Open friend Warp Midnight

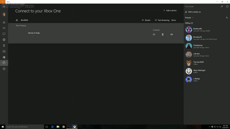pyautogui.click(x=207, y=71)
